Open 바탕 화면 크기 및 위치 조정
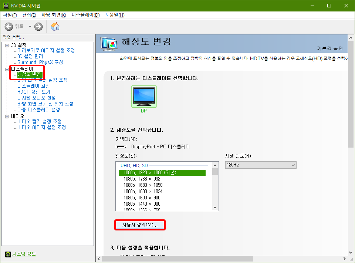 45,104
